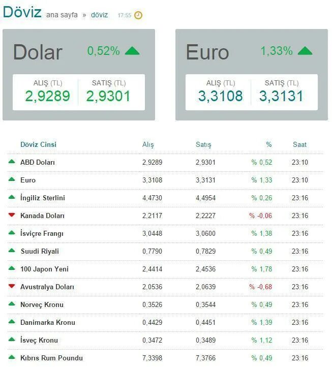Image resolution: width=332 pixels, height=367 pixels.
Task: Click the Saat column header
Action: coord(299,144)
